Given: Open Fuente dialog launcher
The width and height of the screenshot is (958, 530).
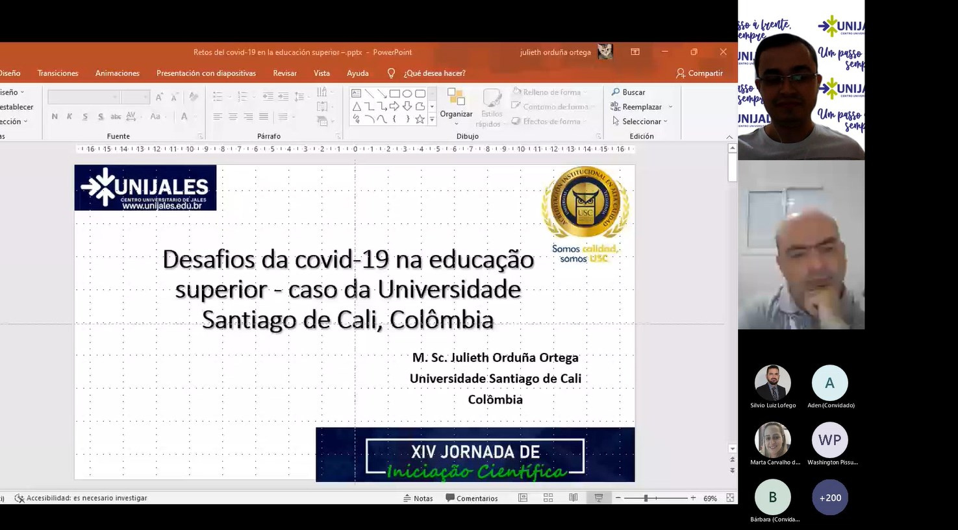Looking at the screenshot, I should point(200,136).
